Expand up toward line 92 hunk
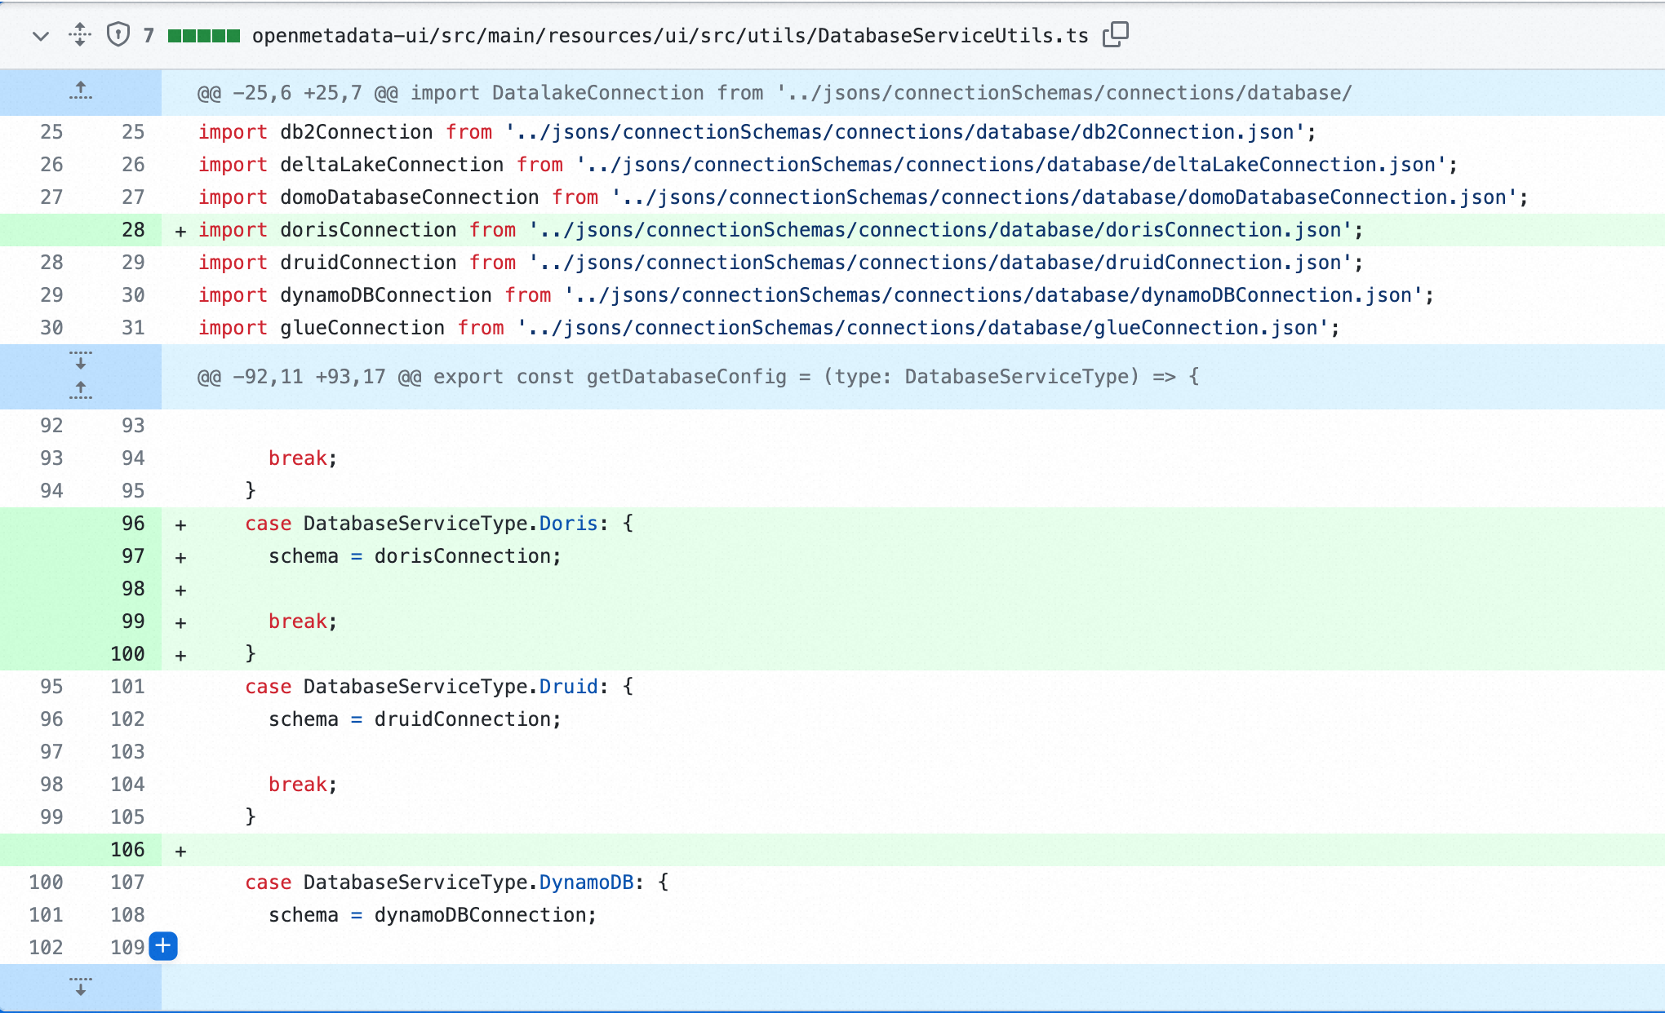 click(x=80, y=391)
